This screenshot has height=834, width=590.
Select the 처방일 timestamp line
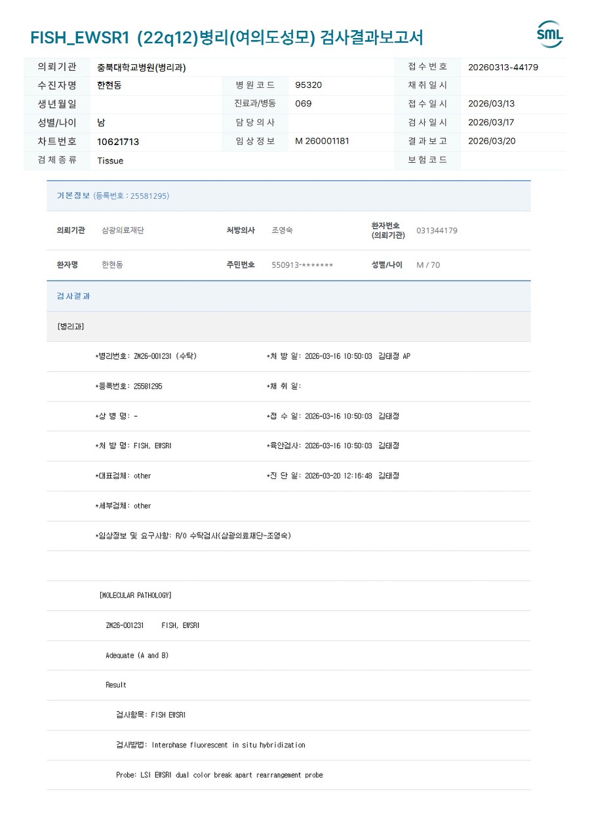pos(338,356)
